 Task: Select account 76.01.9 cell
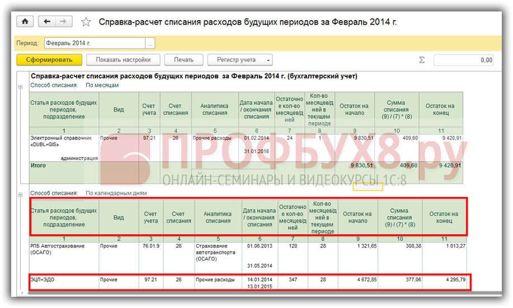click(151, 246)
